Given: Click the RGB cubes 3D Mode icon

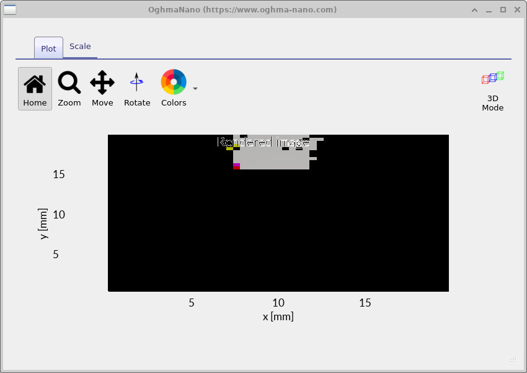Looking at the screenshot, I should click(492, 78).
